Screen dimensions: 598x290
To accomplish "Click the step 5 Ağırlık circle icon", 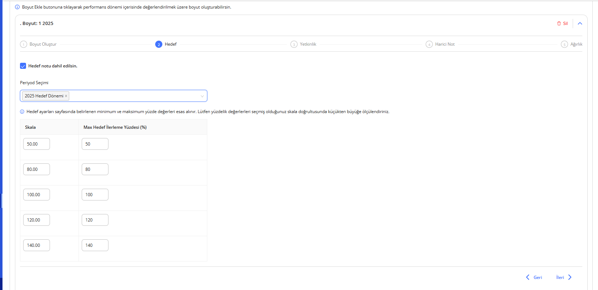I will (x=564, y=44).
